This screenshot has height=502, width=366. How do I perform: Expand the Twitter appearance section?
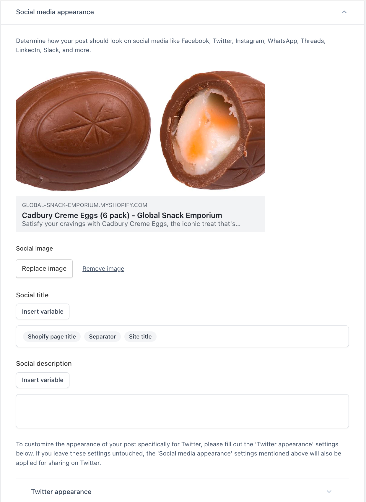[x=329, y=492]
